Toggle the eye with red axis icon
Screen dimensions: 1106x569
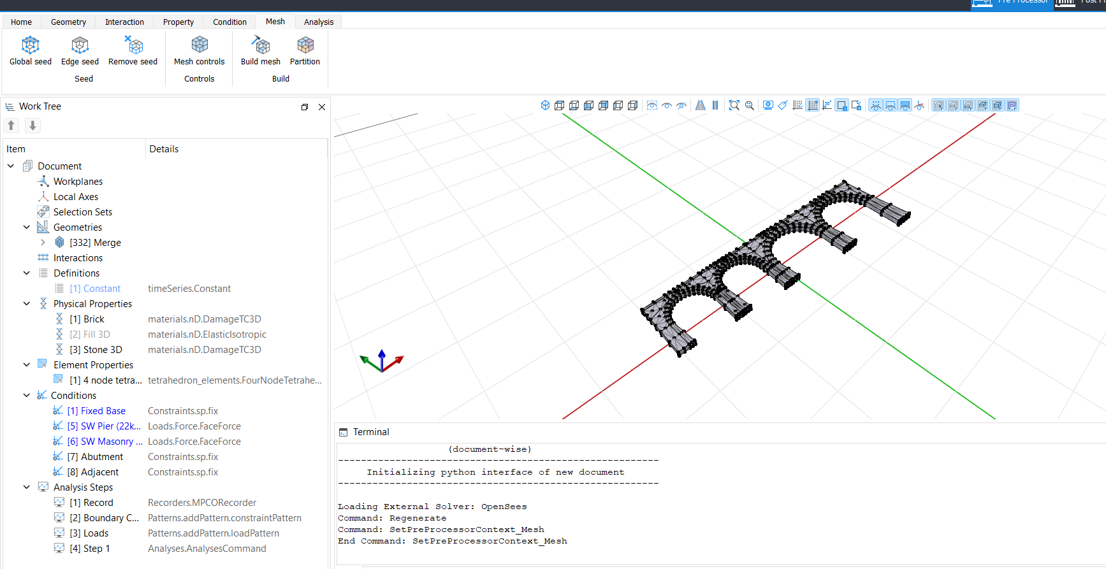point(920,105)
